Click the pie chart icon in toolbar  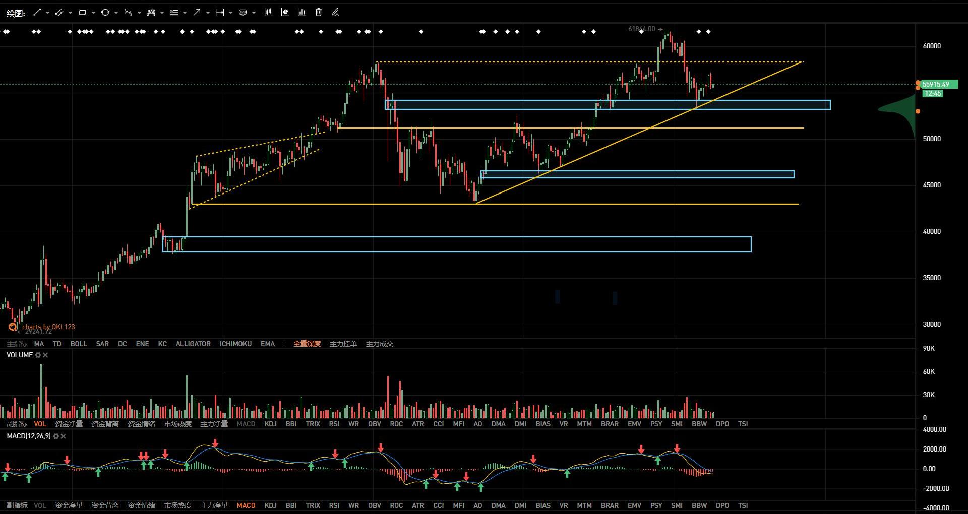pyautogui.click(x=285, y=13)
